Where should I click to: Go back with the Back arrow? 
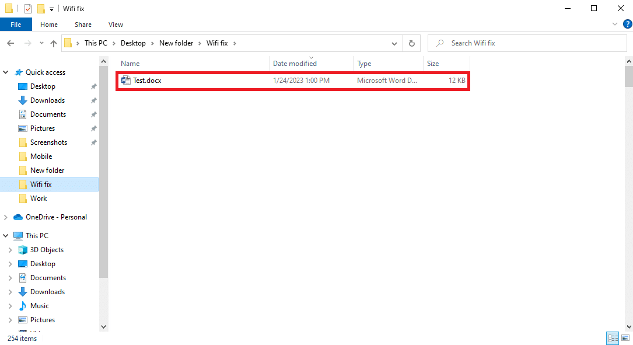[x=11, y=43]
